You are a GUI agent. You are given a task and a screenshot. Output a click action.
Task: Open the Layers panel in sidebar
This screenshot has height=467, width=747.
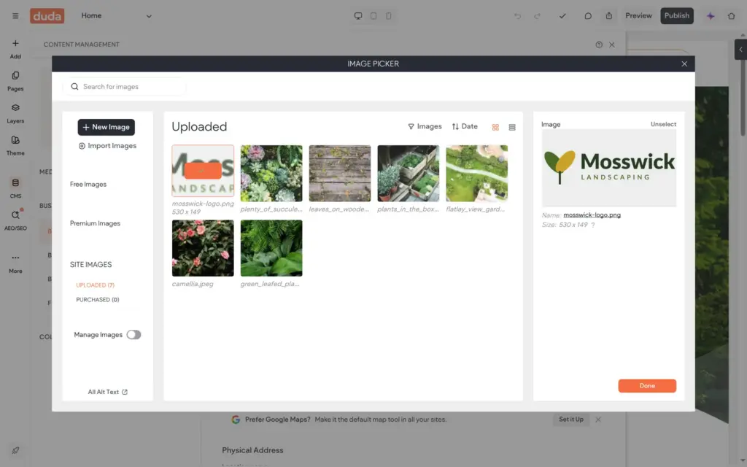(15, 113)
